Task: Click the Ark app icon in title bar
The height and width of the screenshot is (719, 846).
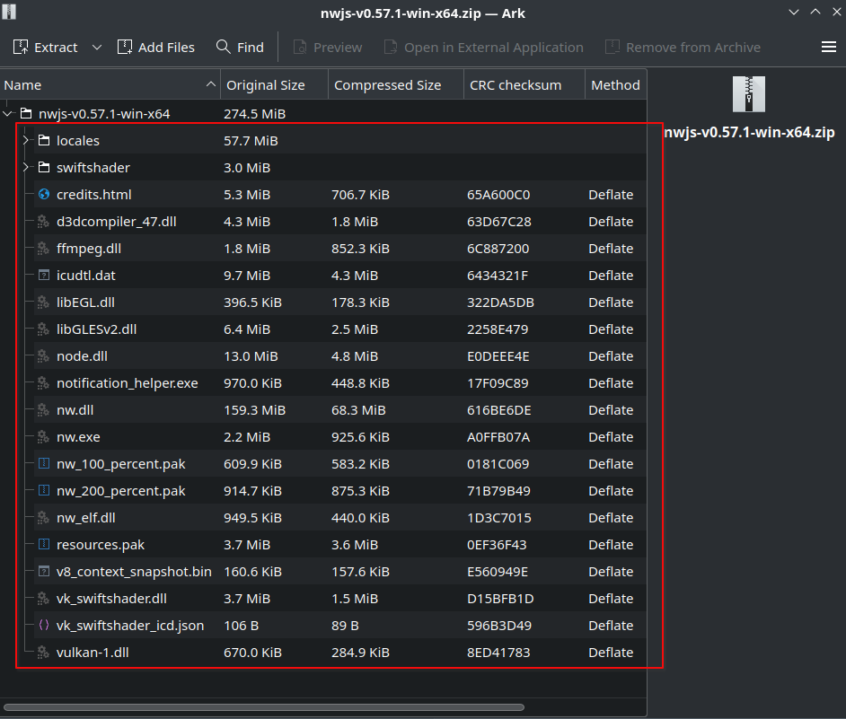Action: tap(9, 12)
